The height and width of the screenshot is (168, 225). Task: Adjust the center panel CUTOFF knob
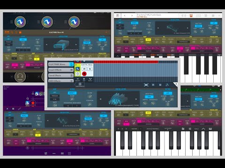164,99
